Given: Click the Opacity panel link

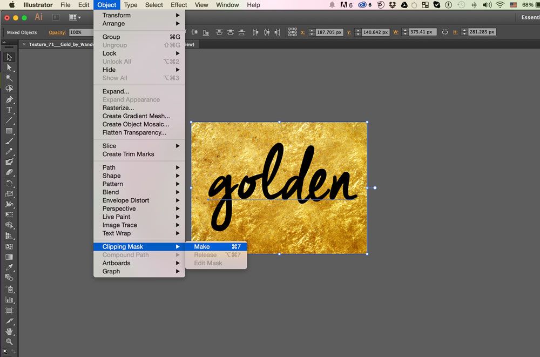Looking at the screenshot, I should [x=57, y=32].
